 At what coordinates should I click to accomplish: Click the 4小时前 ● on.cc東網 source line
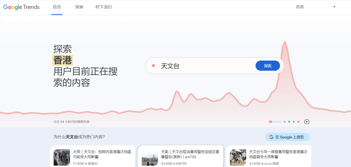pyautogui.click(x=264, y=163)
